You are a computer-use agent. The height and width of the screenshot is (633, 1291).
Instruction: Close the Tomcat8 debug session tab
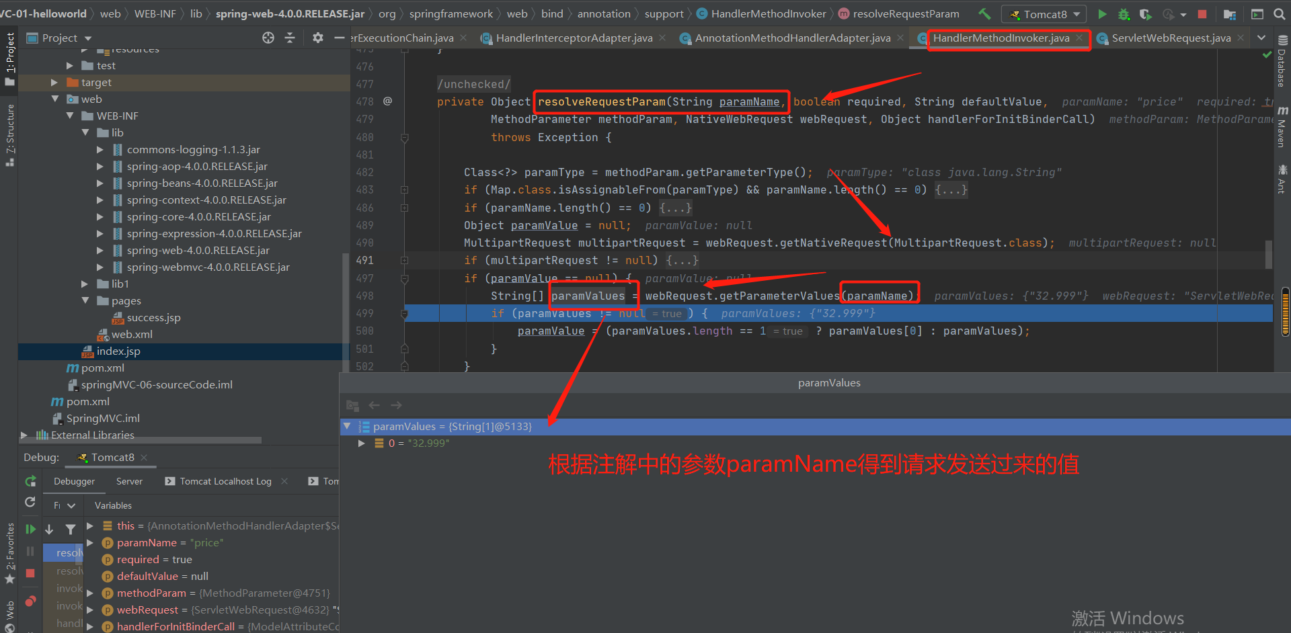(x=144, y=457)
